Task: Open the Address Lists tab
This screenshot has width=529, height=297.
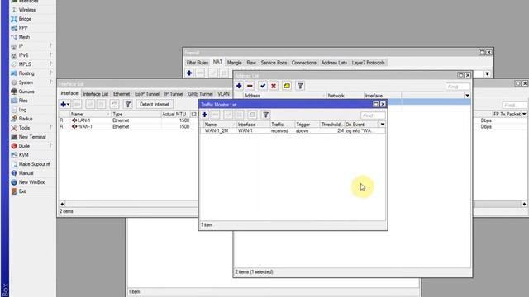Action: point(334,63)
